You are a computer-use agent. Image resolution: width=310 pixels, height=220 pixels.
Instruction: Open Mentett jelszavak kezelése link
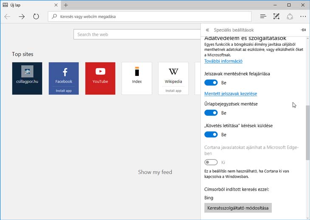coord(231,94)
